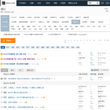Click the clock icon for post-time sorting
Screen dimensions: 110x110
tap(101, 70)
